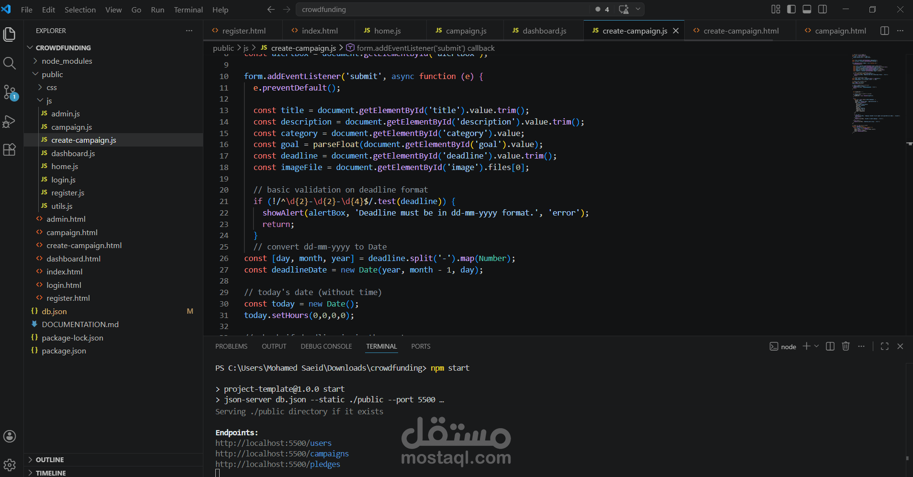Click the crowdfunding command center search box
The image size is (913, 477).
[443, 10]
